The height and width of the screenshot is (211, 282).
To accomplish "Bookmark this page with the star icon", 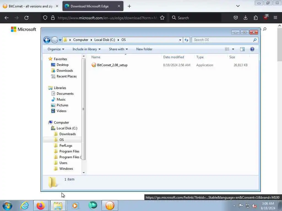I will tap(162, 18).
